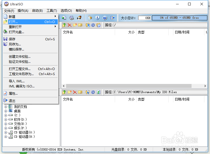Open the 帮助(H) menu
210x154 pixels.
coord(81,11)
